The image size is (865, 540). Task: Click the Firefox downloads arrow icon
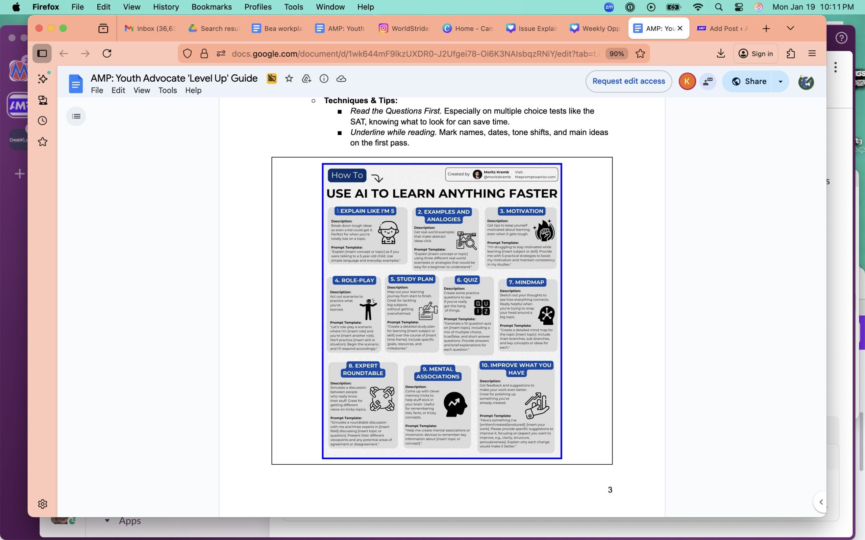coord(721,54)
